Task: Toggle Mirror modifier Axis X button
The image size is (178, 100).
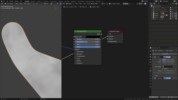Action: tap(164, 60)
